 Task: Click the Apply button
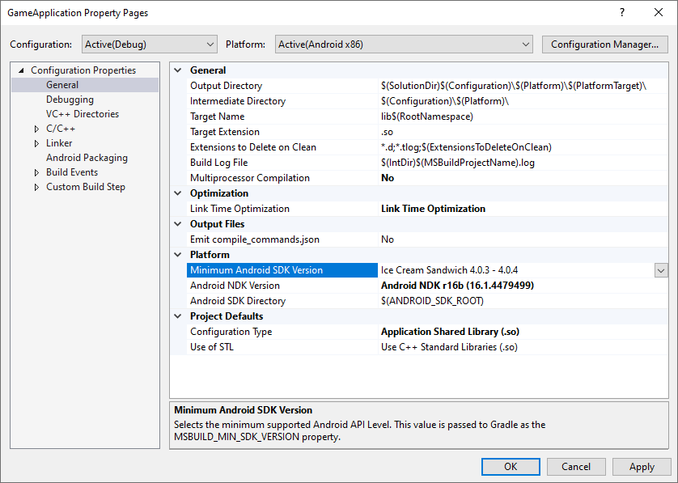point(641,467)
